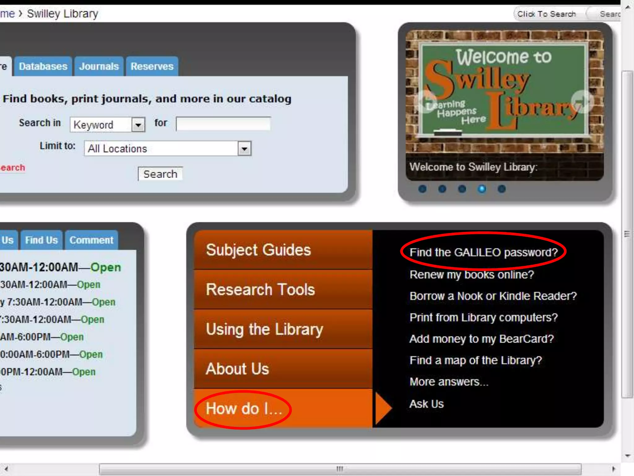Open the Reserves tab
The width and height of the screenshot is (634, 476).
(x=152, y=66)
